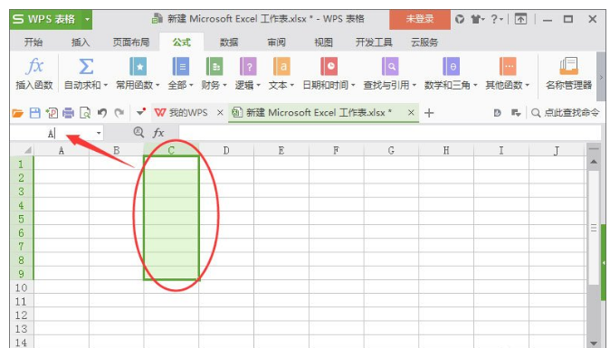
Task: Expand the quick access toolbar customize arrow
Action: pyautogui.click(x=141, y=113)
